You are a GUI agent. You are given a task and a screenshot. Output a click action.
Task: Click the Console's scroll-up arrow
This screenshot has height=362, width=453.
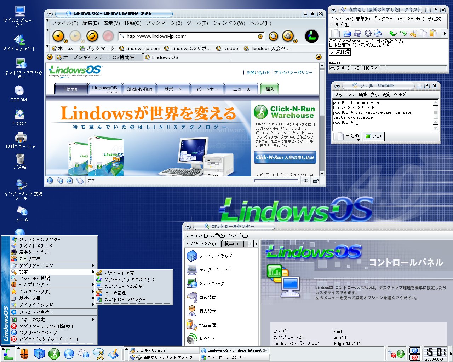pyautogui.click(x=436, y=103)
